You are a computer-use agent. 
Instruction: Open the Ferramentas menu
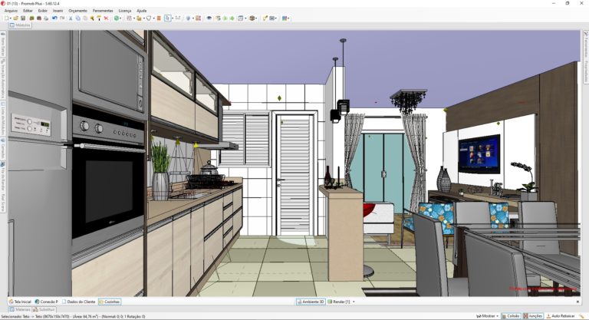coord(103,11)
